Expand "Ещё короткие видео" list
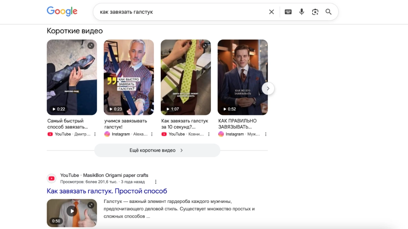408x229 pixels. point(157,150)
